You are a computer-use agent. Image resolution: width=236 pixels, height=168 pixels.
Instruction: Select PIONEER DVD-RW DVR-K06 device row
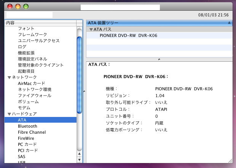159,35
